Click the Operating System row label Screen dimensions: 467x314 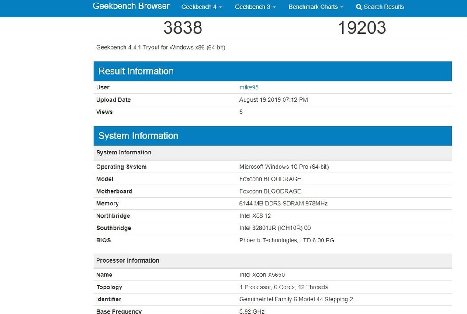point(121,167)
